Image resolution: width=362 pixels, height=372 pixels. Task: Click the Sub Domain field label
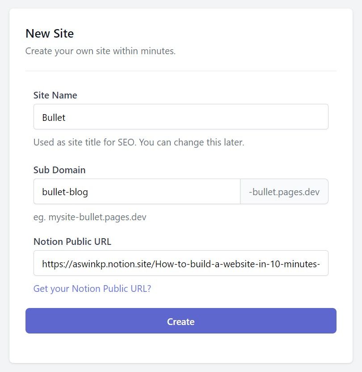(59, 170)
